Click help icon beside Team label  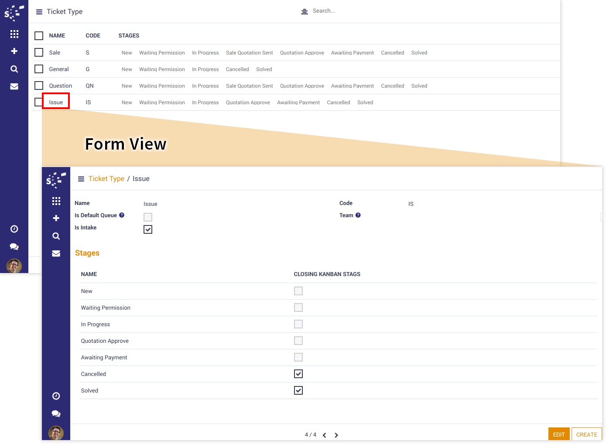pyautogui.click(x=358, y=215)
